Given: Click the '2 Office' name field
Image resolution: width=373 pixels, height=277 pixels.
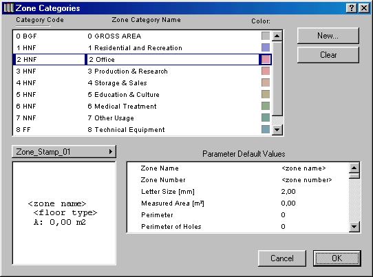Looking at the screenshot, I should point(173,59).
